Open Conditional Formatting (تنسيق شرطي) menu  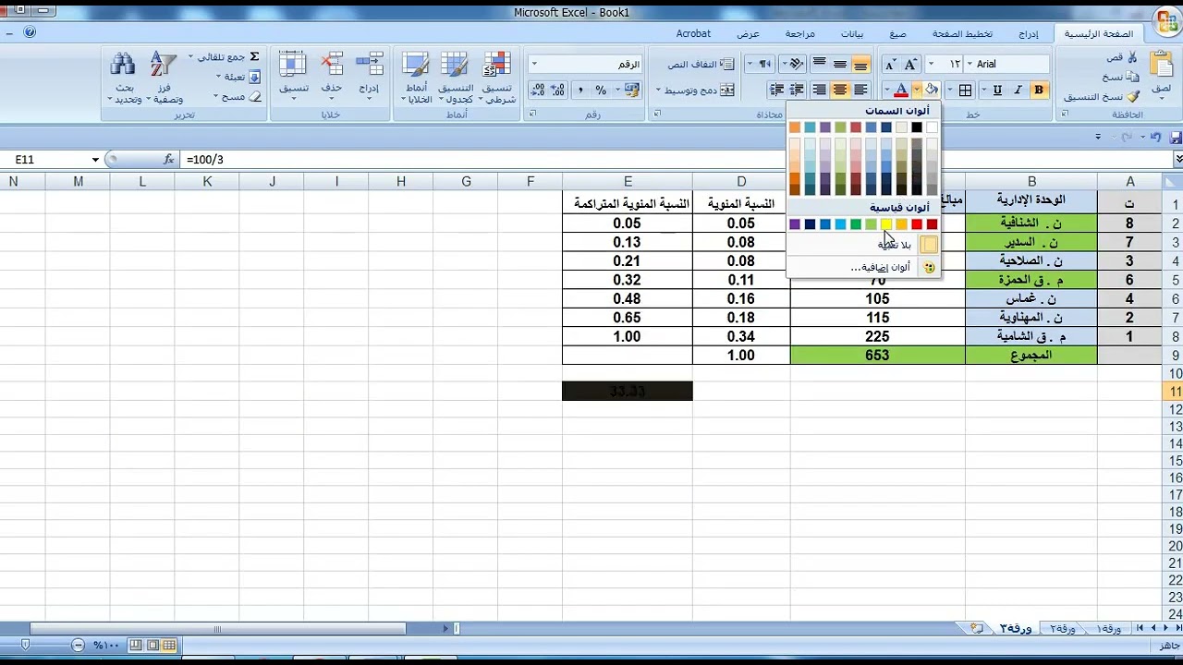click(497, 78)
